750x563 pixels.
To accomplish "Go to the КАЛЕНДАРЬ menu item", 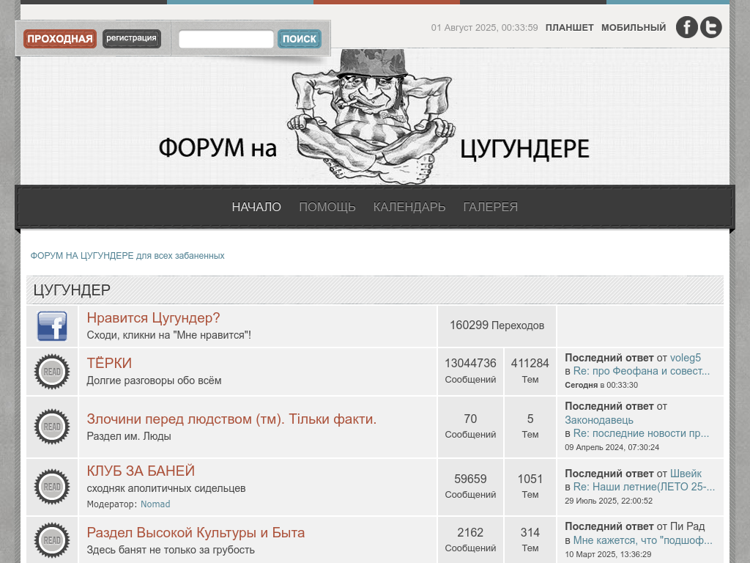I will click(409, 207).
